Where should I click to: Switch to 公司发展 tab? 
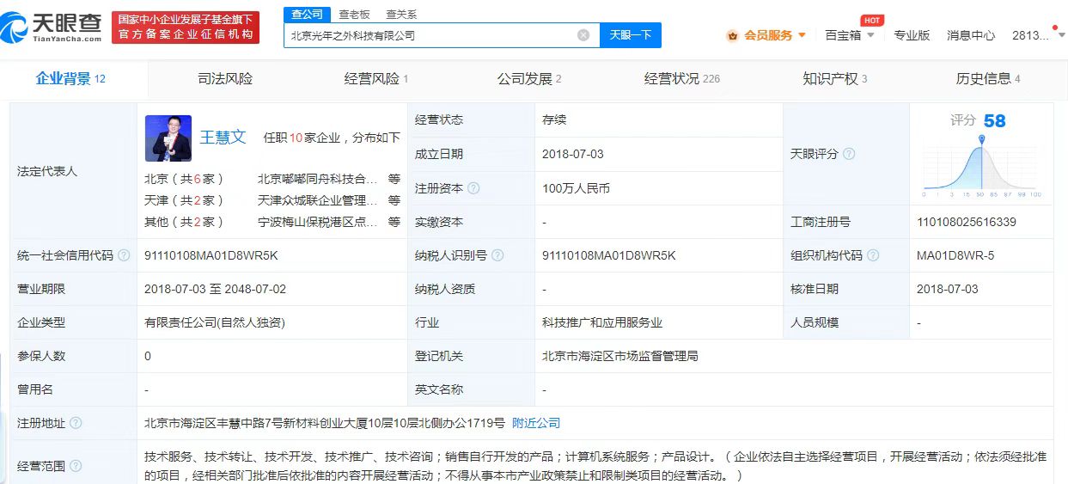click(x=529, y=79)
